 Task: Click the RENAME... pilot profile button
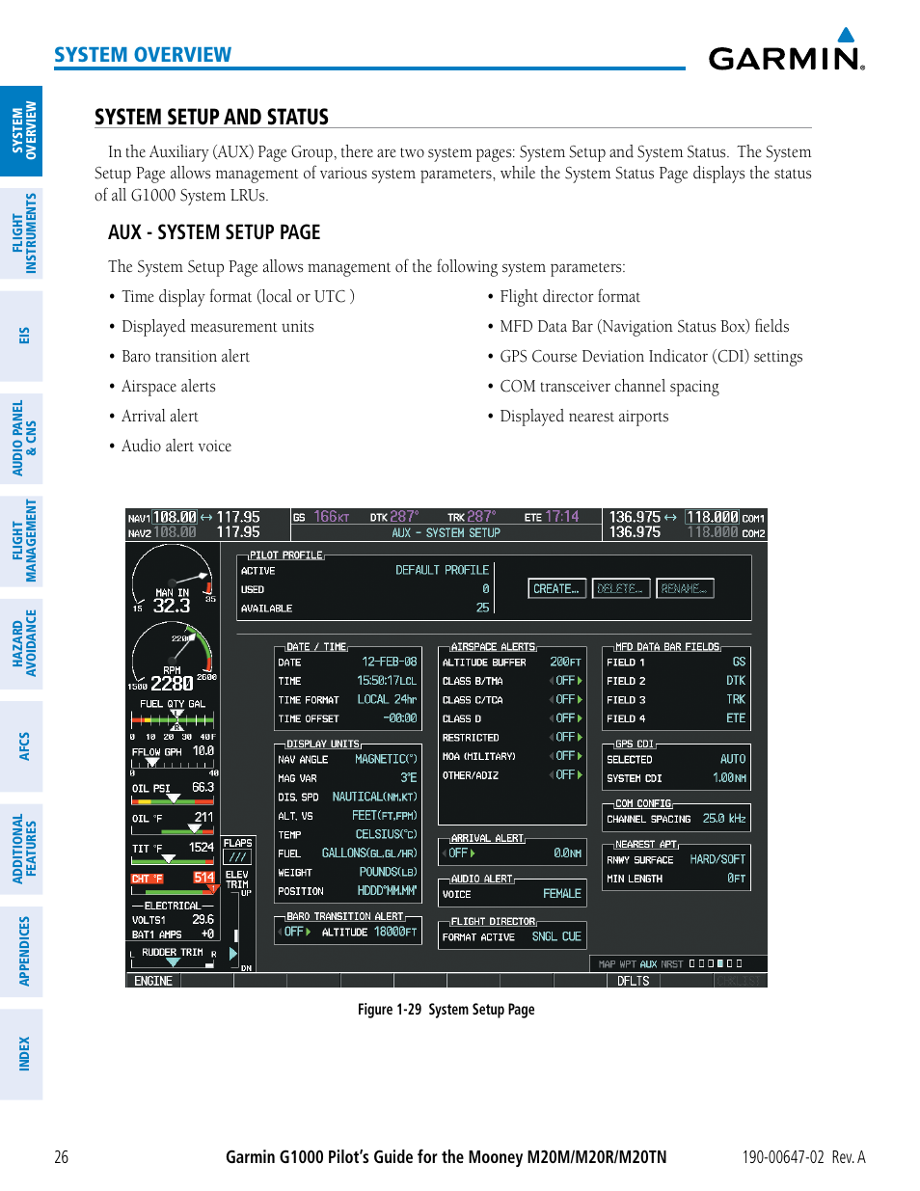(x=685, y=588)
